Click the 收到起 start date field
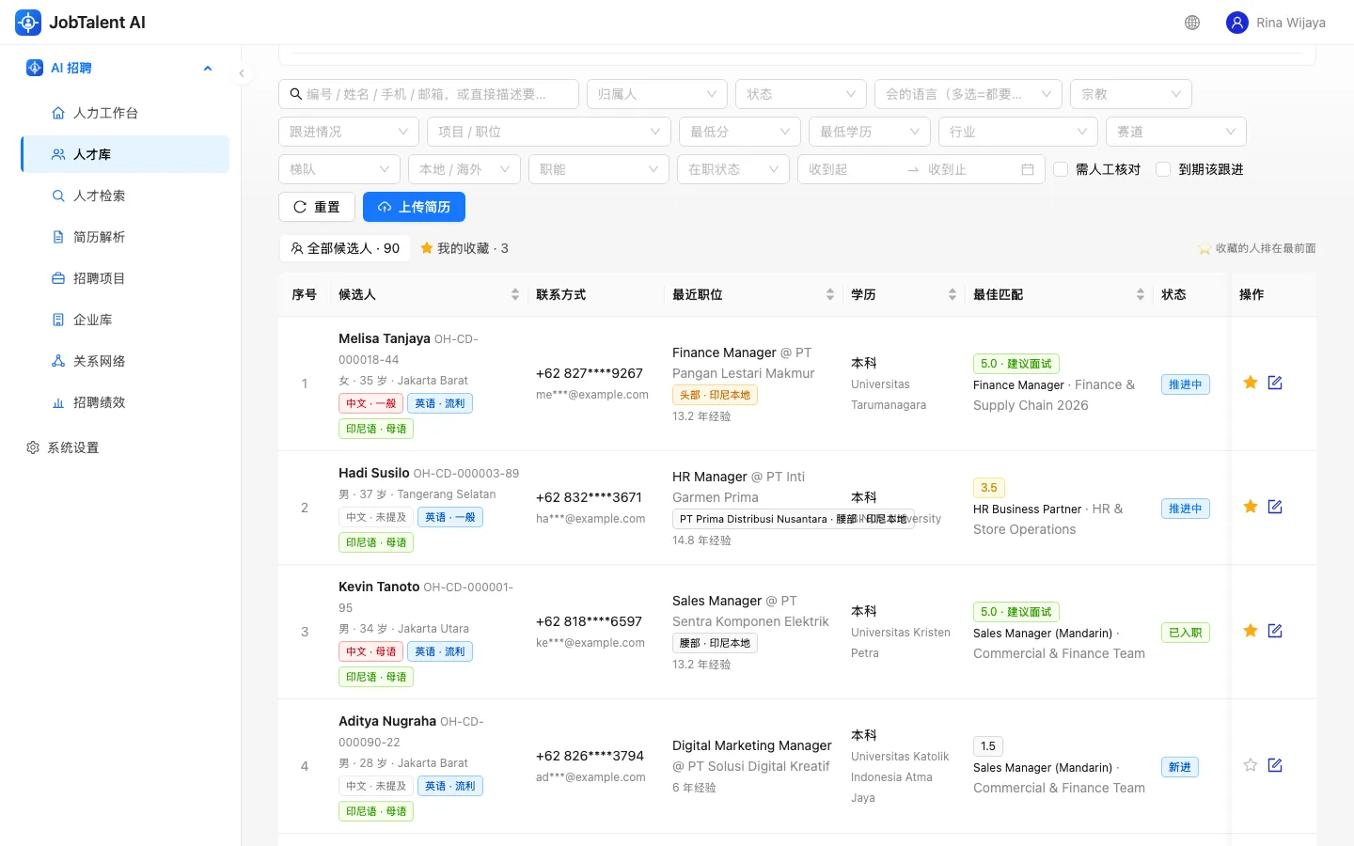 click(851, 169)
